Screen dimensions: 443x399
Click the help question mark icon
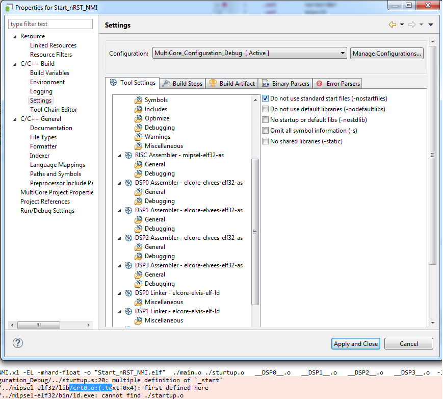pos(18,343)
